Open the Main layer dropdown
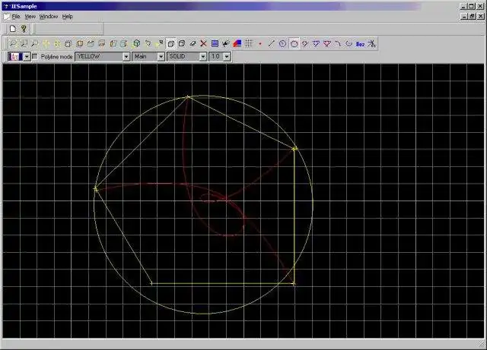This screenshot has height=350, width=487. coord(161,56)
